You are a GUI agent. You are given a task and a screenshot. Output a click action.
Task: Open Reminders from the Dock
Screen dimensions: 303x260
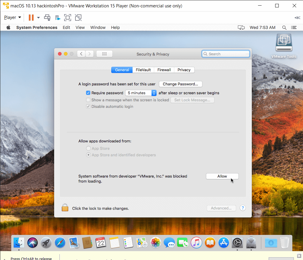128,243
